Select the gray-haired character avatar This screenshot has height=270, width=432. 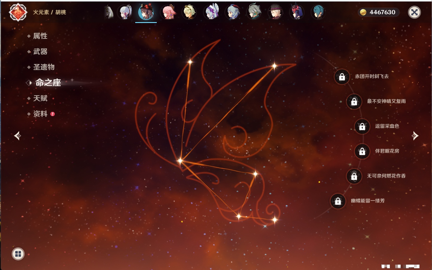point(254,12)
